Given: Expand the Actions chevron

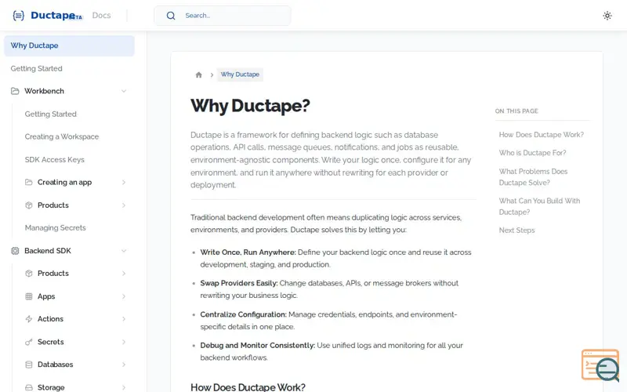Looking at the screenshot, I should click(x=124, y=319).
